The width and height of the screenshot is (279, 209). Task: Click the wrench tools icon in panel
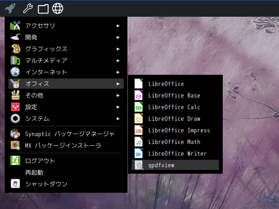pyautogui.click(x=28, y=8)
